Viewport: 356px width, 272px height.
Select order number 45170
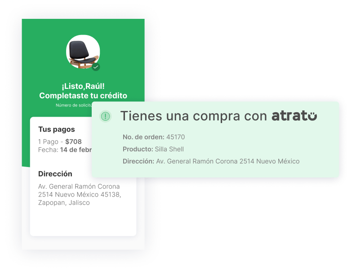pyautogui.click(x=175, y=137)
